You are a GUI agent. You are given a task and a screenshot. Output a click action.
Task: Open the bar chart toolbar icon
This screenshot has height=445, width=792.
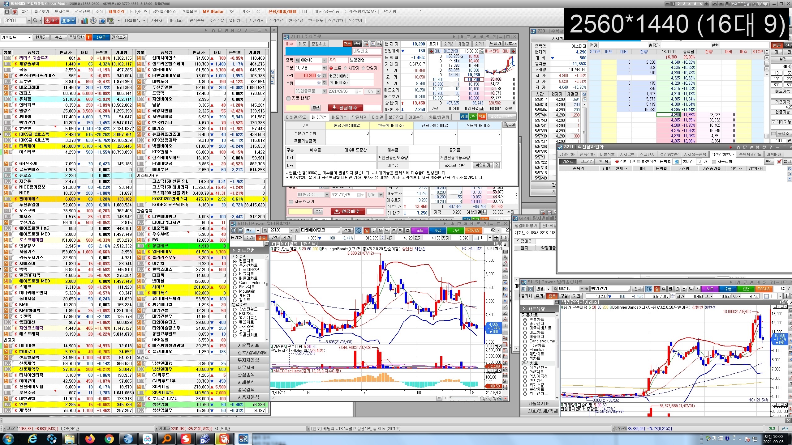pyautogui.click(x=84, y=21)
